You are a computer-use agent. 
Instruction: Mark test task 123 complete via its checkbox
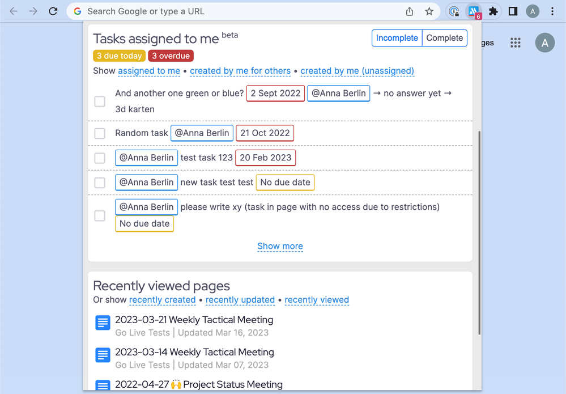tap(100, 158)
